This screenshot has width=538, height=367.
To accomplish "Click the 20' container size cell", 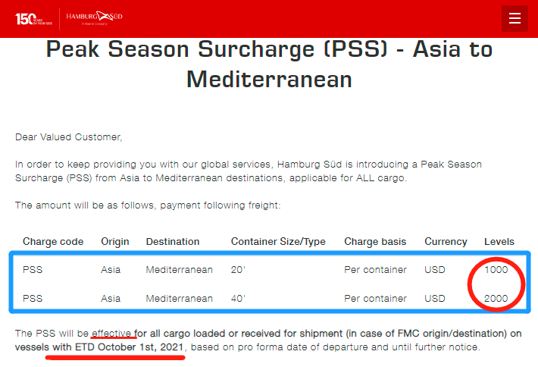I will point(239,270).
